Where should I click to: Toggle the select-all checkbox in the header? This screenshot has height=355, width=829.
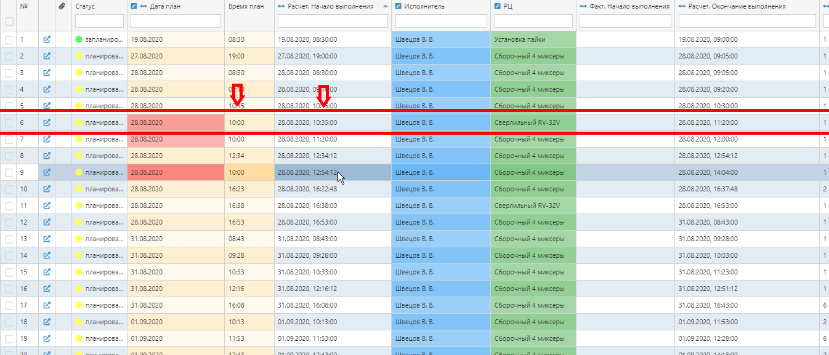[x=9, y=22]
